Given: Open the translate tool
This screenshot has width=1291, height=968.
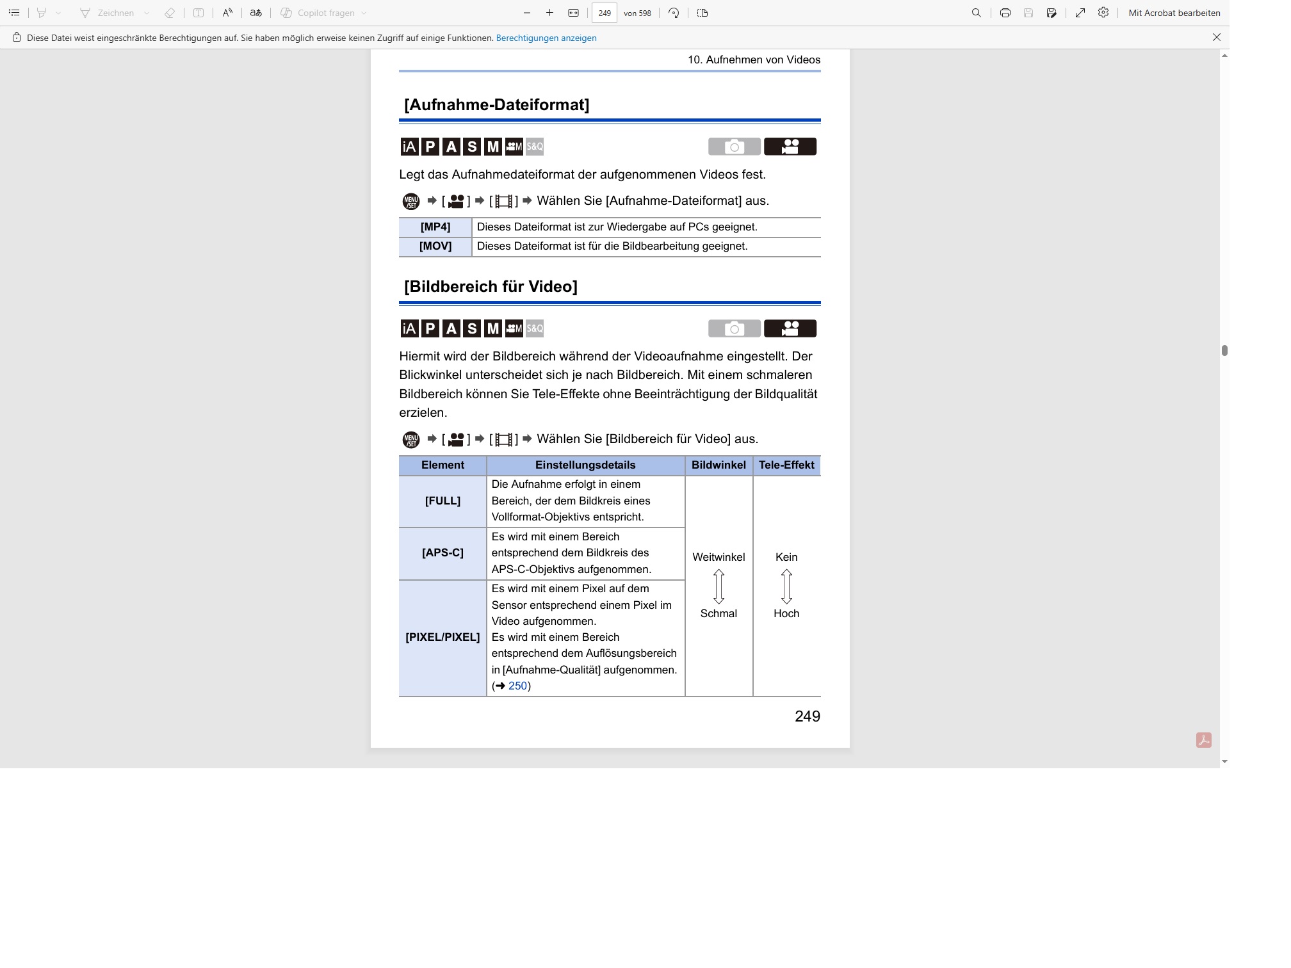Looking at the screenshot, I should (256, 13).
